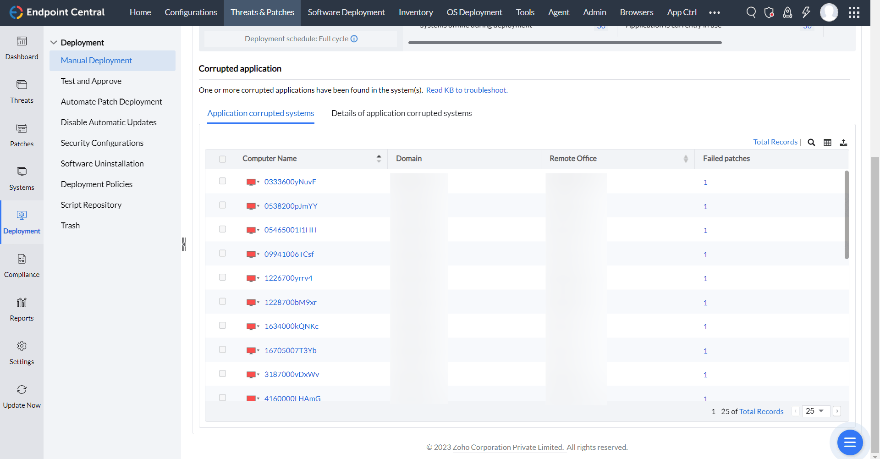Viewport: 880px width, 459px height.
Task: Open the column chooser grid icon
Action: pos(828,142)
